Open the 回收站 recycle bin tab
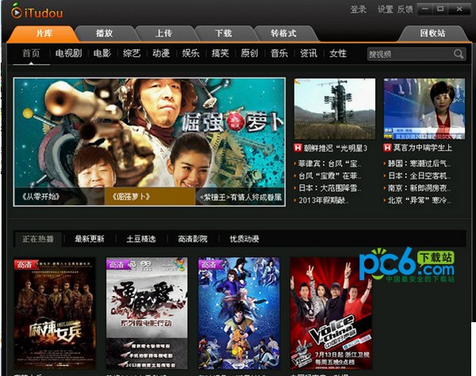 (432, 33)
